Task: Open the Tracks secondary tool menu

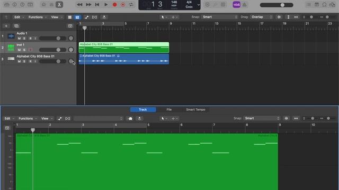Action: [x=174, y=17]
